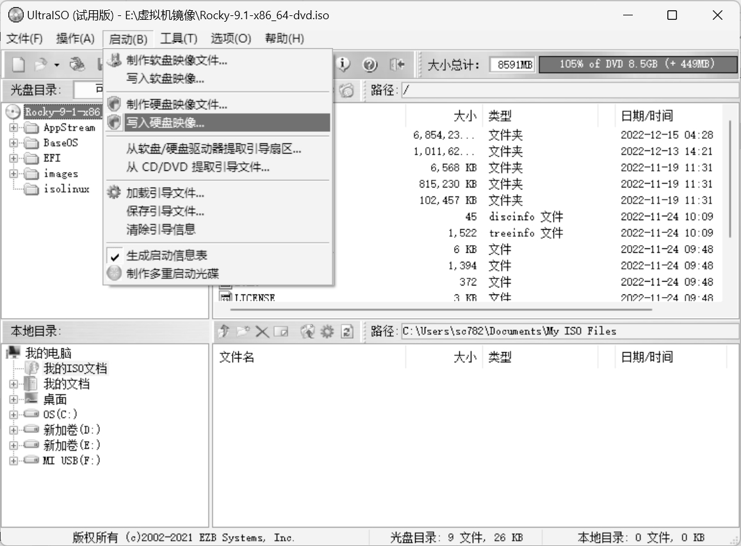Expand the MI USB(F:) drive node
741x546 pixels.
pyautogui.click(x=13, y=461)
